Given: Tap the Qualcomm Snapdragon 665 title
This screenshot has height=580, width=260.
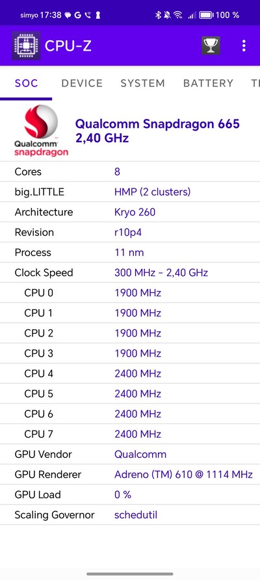Looking at the screenshot, I should (x=157, y=124).
